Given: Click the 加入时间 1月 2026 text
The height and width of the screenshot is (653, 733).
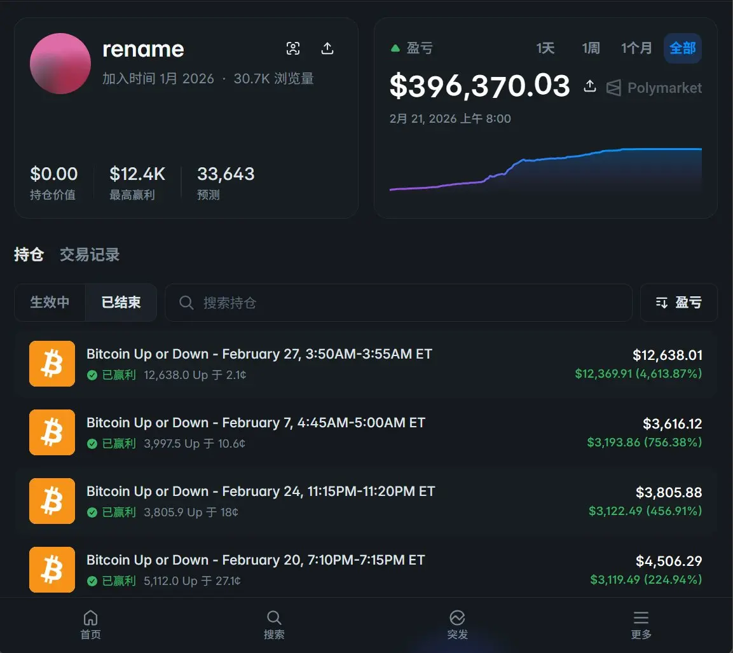Looking at the screenshot, I should 158,79.
